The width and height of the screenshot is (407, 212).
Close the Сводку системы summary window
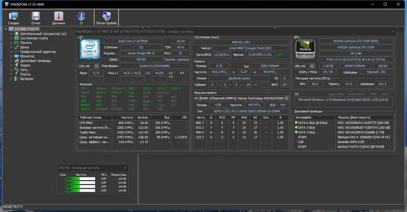click(x=393, y=31)
